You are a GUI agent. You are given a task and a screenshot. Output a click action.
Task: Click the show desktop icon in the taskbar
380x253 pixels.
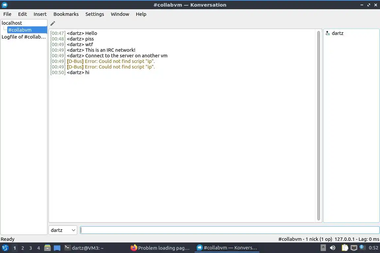[x=57, y=248]
